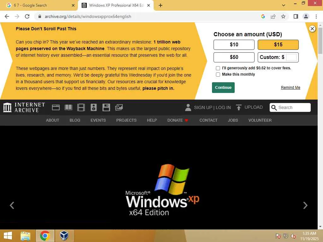The width and height of the screenshot is (323, 242).
Task: Open Chrome side panel
Action: click(296, 16)
